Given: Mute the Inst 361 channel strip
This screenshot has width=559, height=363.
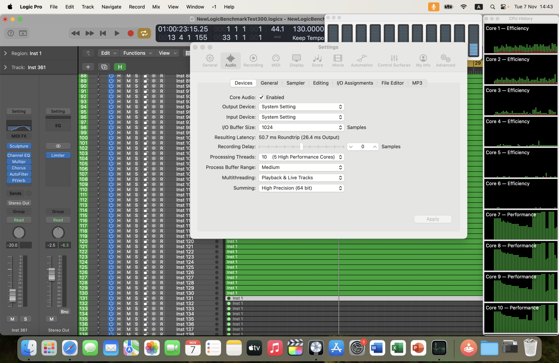Looking at the screenshot, I should pyautogui.click(x=12, y=319).
